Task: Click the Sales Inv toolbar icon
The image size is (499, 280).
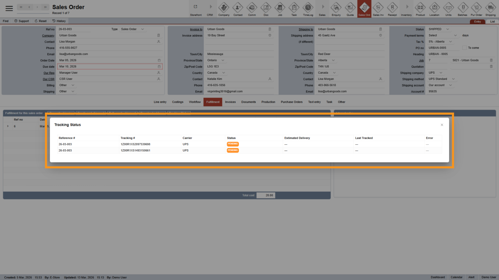Action: [378, 9]
